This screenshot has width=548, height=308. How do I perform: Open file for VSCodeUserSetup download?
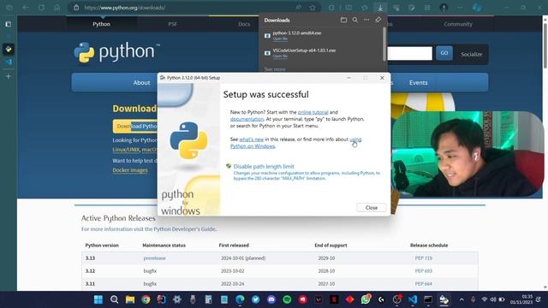tap(280, 56)
